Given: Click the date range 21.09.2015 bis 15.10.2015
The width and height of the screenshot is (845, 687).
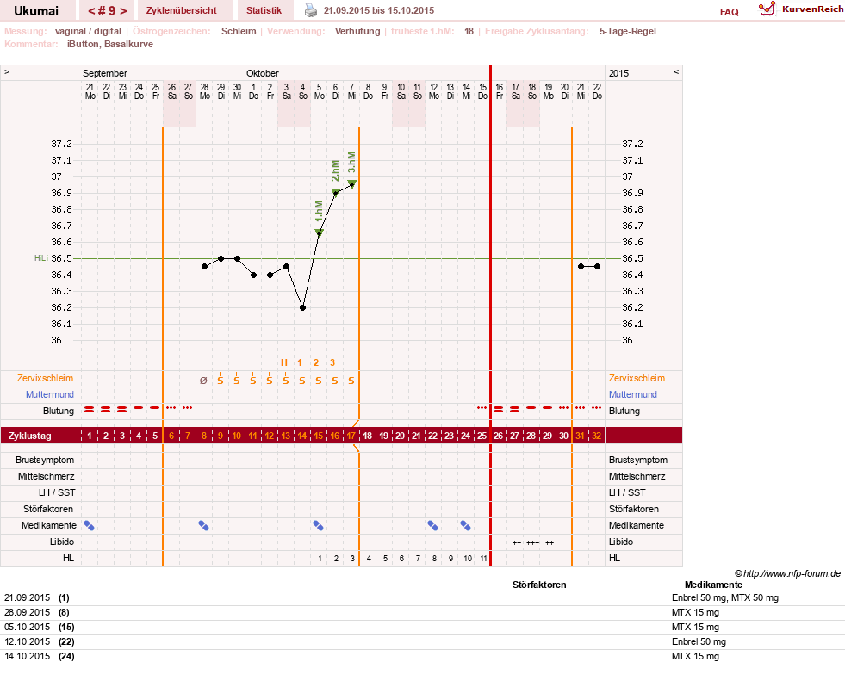Looking at the screenshot, I should point(379,10).
